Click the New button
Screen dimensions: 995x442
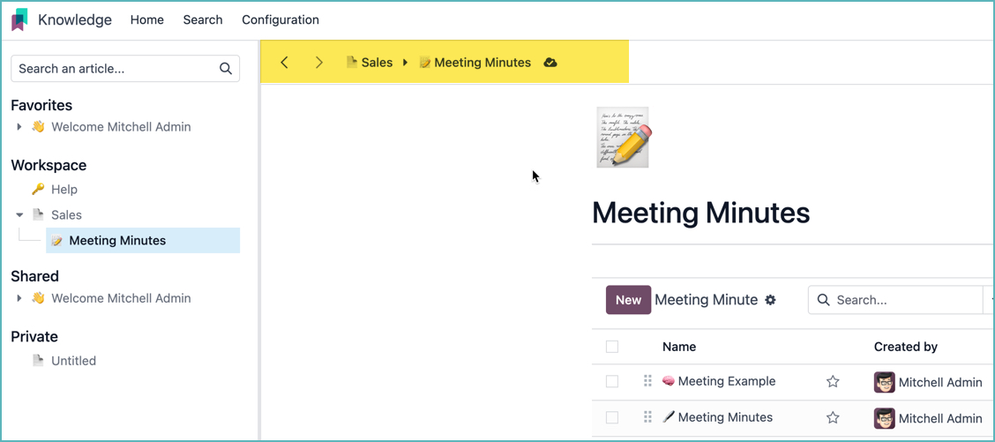[x=628, y=300]
